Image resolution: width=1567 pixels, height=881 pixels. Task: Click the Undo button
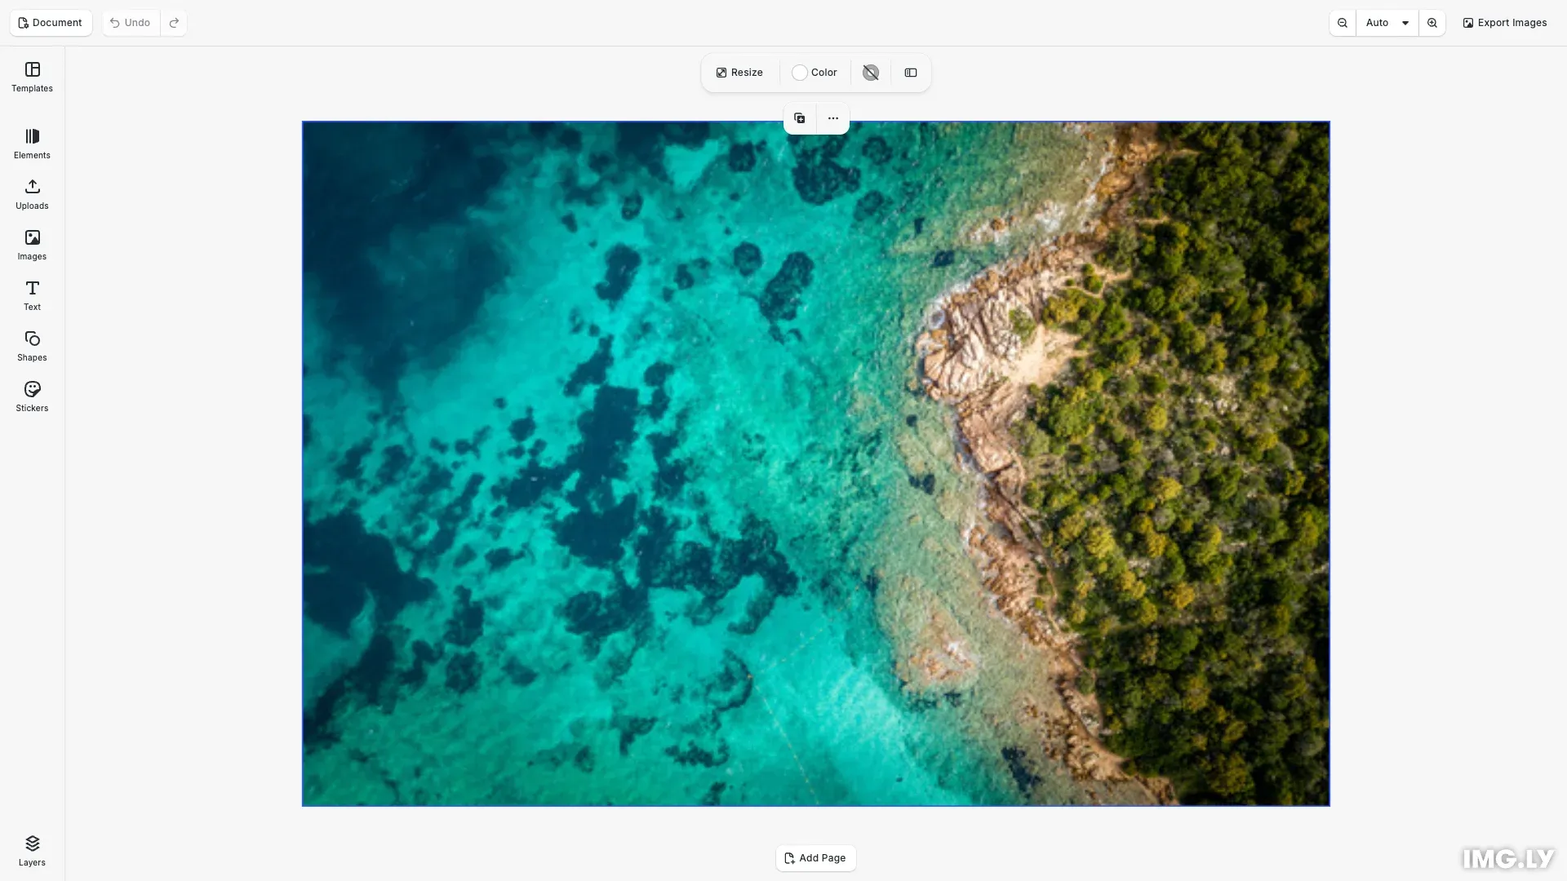pos(131,23)
